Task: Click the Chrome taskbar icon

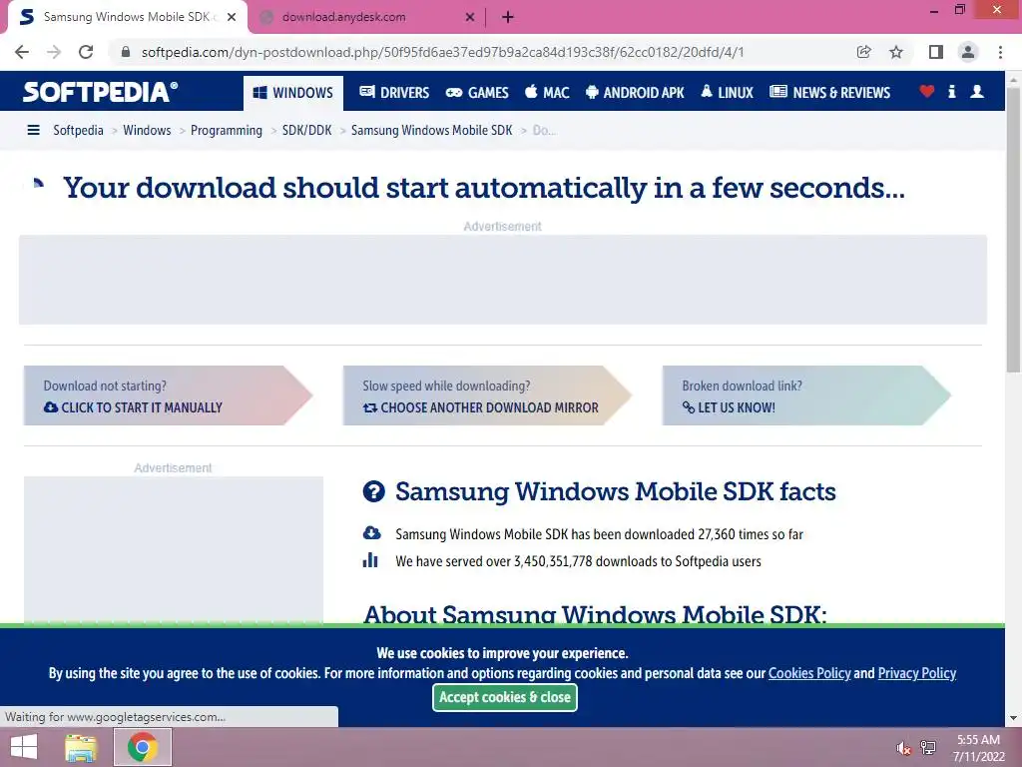Action: point(143,747)
